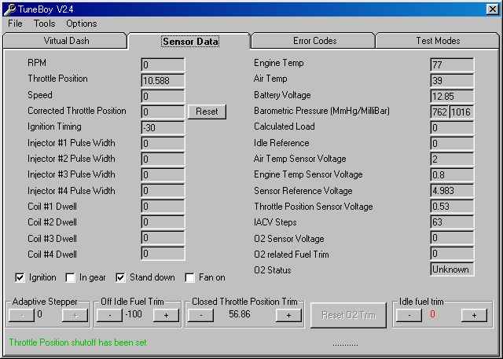Click the Idle Reference value field
Viewport: 503px width, 359px height.
click(452, 143)
